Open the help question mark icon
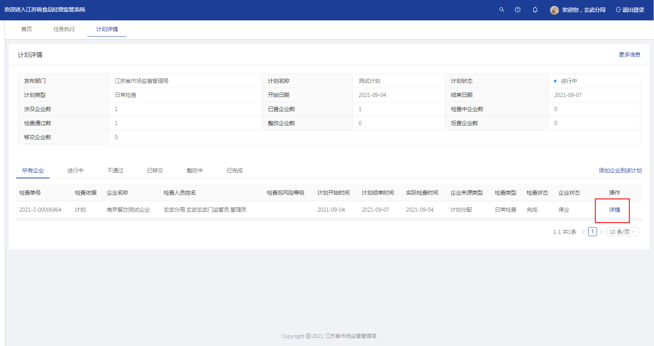The image size is (654, 346). [517, 10]
